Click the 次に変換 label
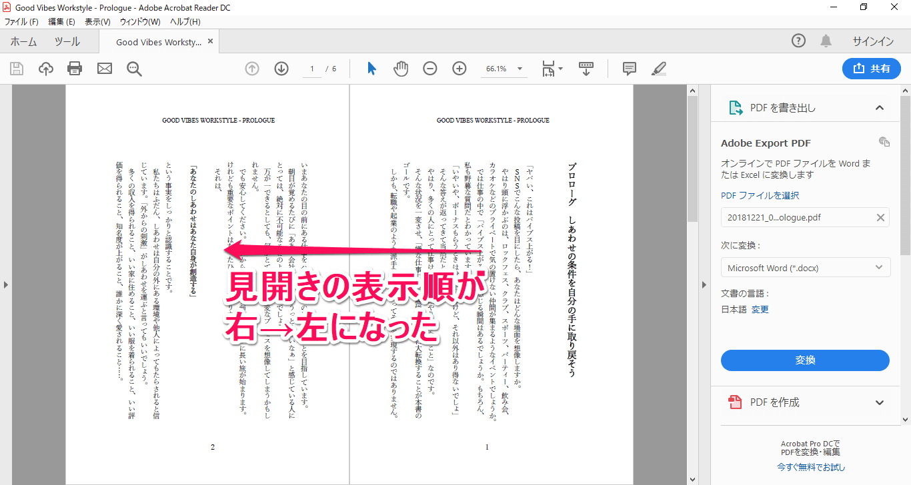Image resolution: width=911 pixels, height=485 pixels. [740, 245]
